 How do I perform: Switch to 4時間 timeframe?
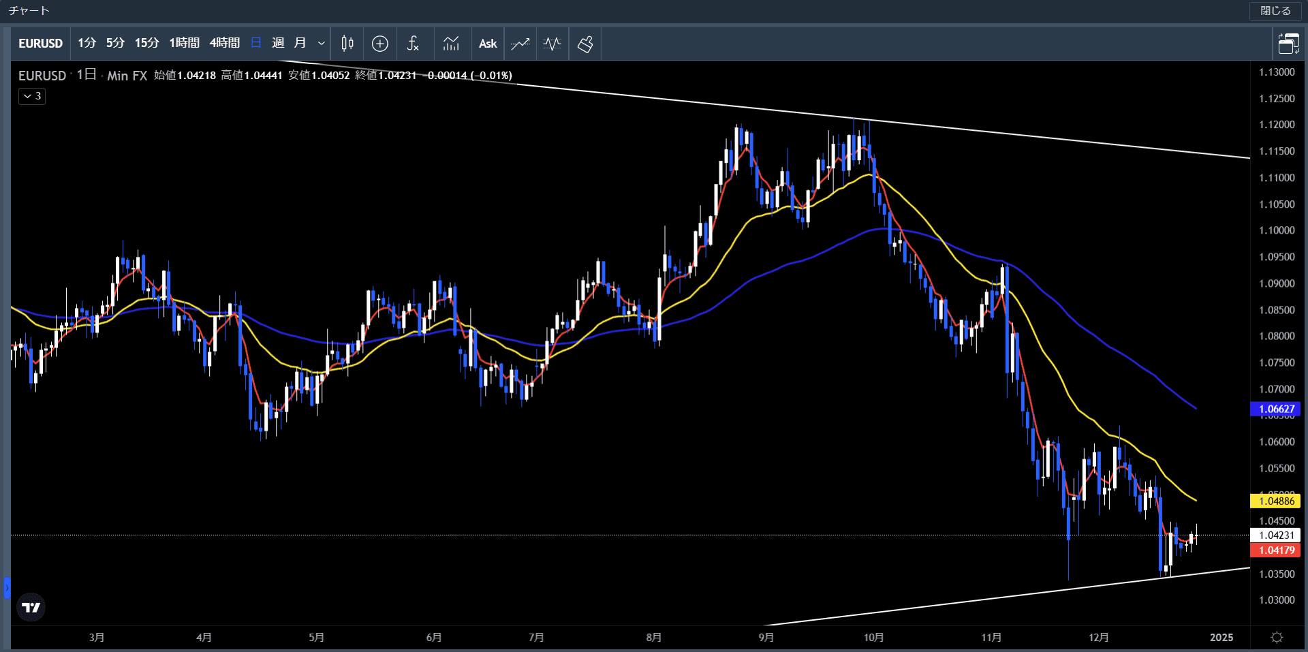click(225, 44)
